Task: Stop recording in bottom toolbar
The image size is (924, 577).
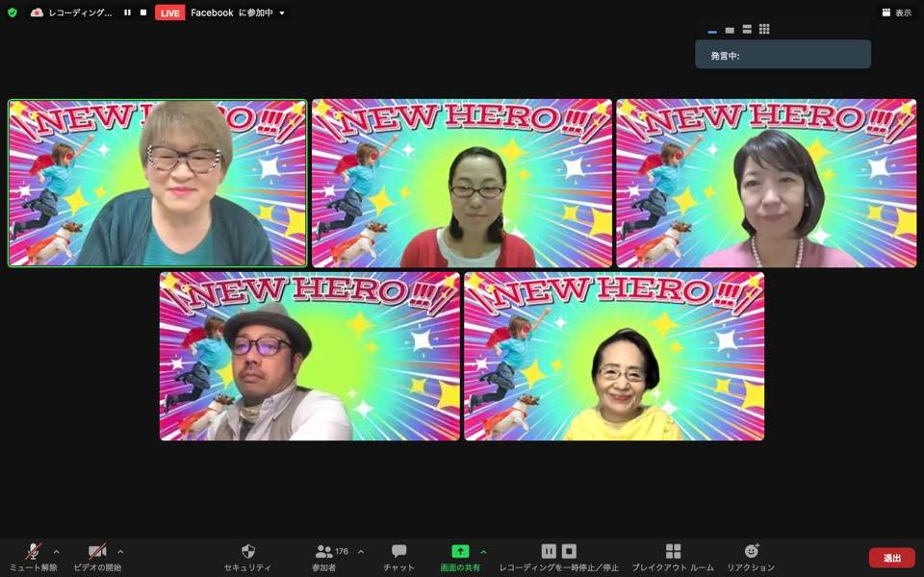Action: tap(569, 551)
